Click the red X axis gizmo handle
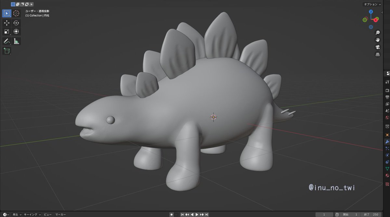 point(376,20)
